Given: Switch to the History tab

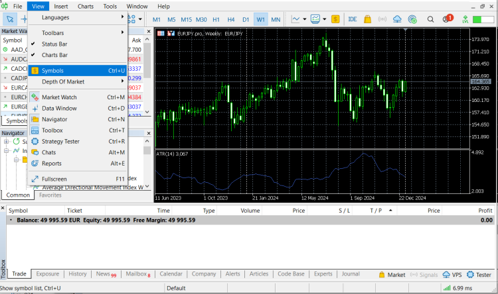Looking at the screenshot, I should coord(78,274).
